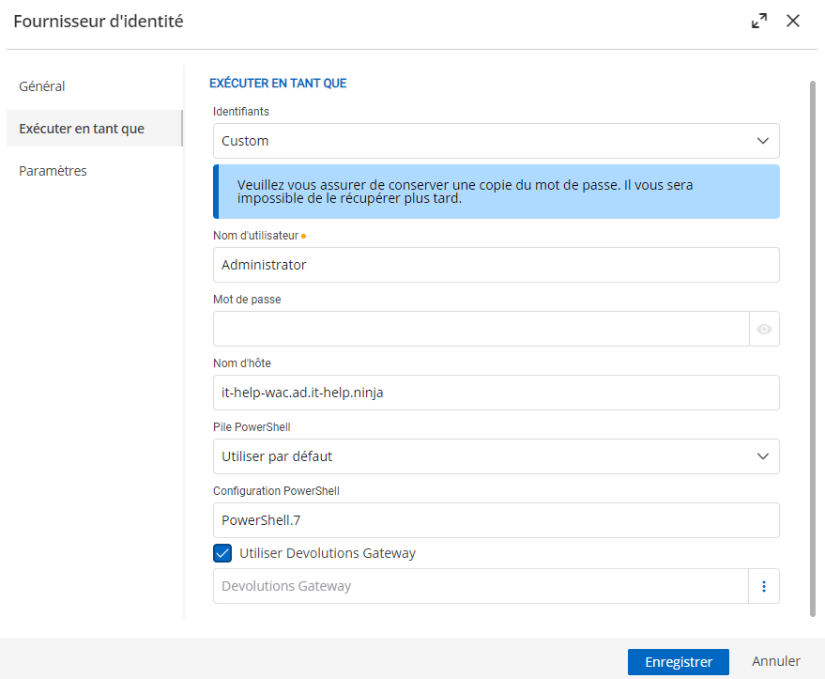Reveal the password with the eye icon
This screenshot has height=679, width=825.
tap(764, 328)
